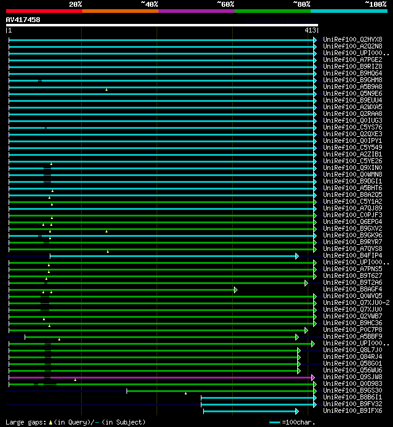Select the UniRef100_A2WXA5 label

click(352, 107)
